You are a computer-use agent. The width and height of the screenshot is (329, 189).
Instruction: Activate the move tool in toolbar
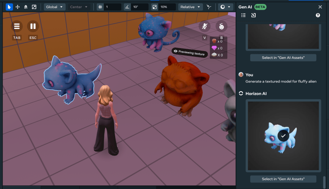coord(17,7)
